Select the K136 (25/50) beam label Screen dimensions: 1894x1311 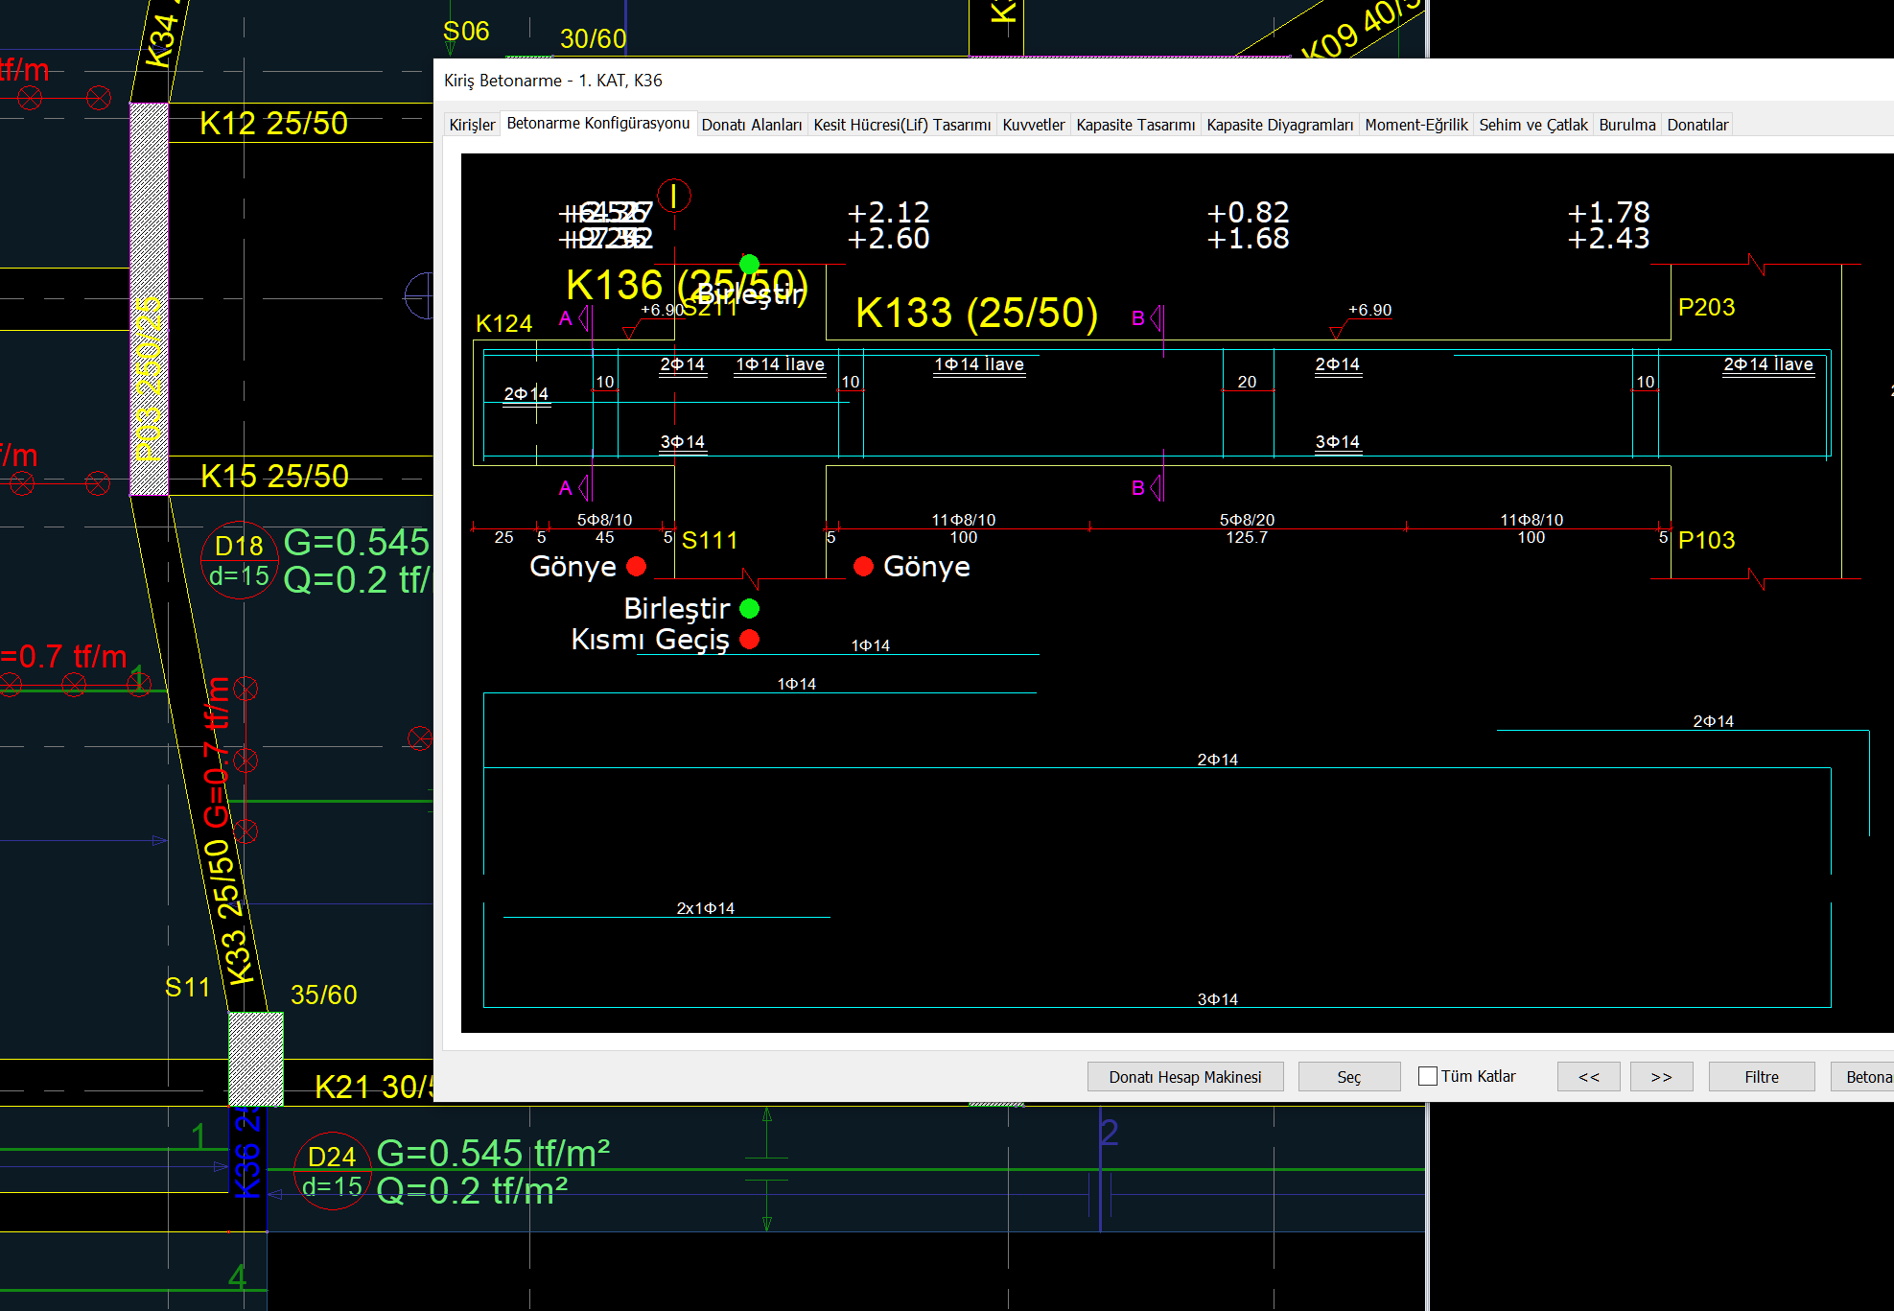tap(687, 285)
